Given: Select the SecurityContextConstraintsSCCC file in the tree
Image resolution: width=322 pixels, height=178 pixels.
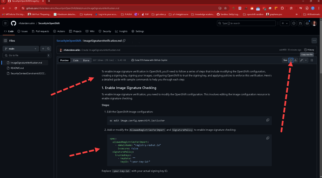Looking at the screenshot, I should [28, 73].
